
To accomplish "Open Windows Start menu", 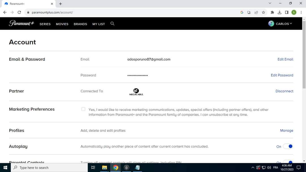I will (x=5, y=167).
